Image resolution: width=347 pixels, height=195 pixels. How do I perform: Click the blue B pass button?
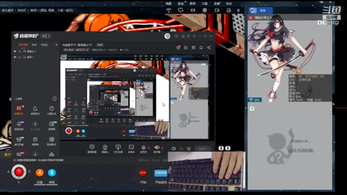click(x=52, y=172)
